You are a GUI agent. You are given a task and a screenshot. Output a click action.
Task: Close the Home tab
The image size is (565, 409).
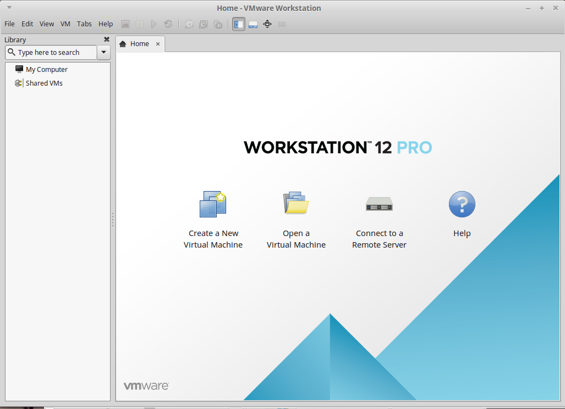157,44
